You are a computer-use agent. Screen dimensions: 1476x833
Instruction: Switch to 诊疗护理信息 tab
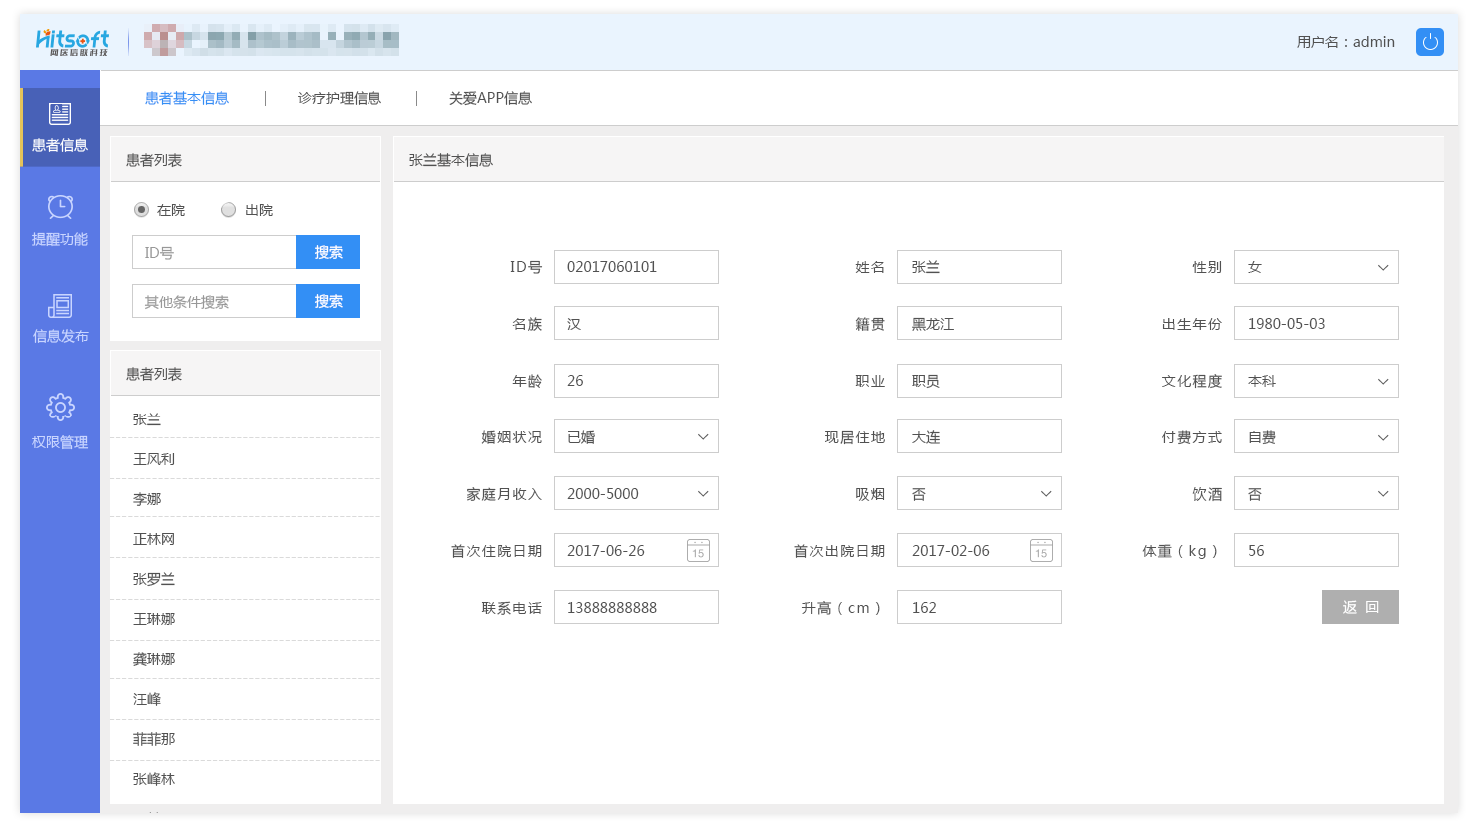340,98
